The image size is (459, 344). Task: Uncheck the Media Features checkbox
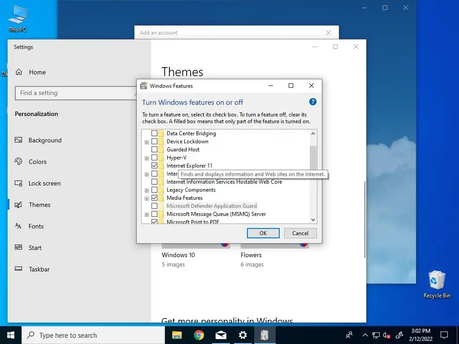coord(154,198)
